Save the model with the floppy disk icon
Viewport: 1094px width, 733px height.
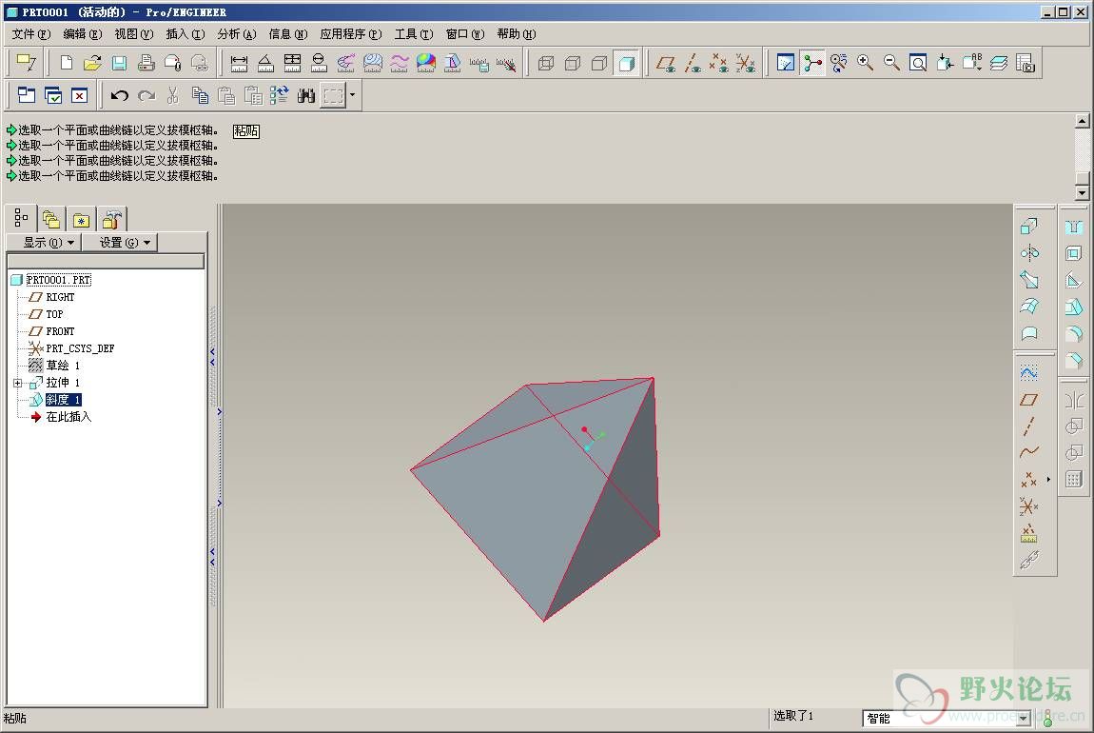tap(119, 64)
